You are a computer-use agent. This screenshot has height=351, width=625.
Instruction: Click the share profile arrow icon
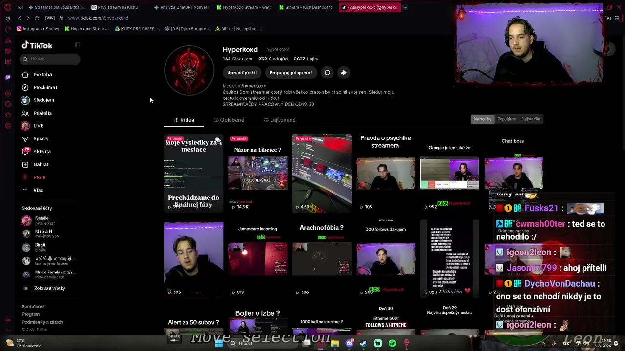click(x=343, y=73)
